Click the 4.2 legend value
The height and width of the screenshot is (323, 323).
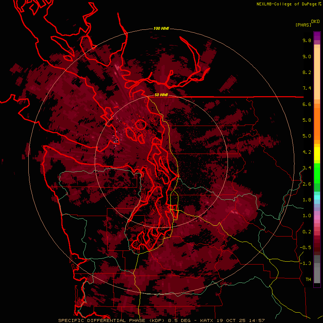[x=307, y=152]
